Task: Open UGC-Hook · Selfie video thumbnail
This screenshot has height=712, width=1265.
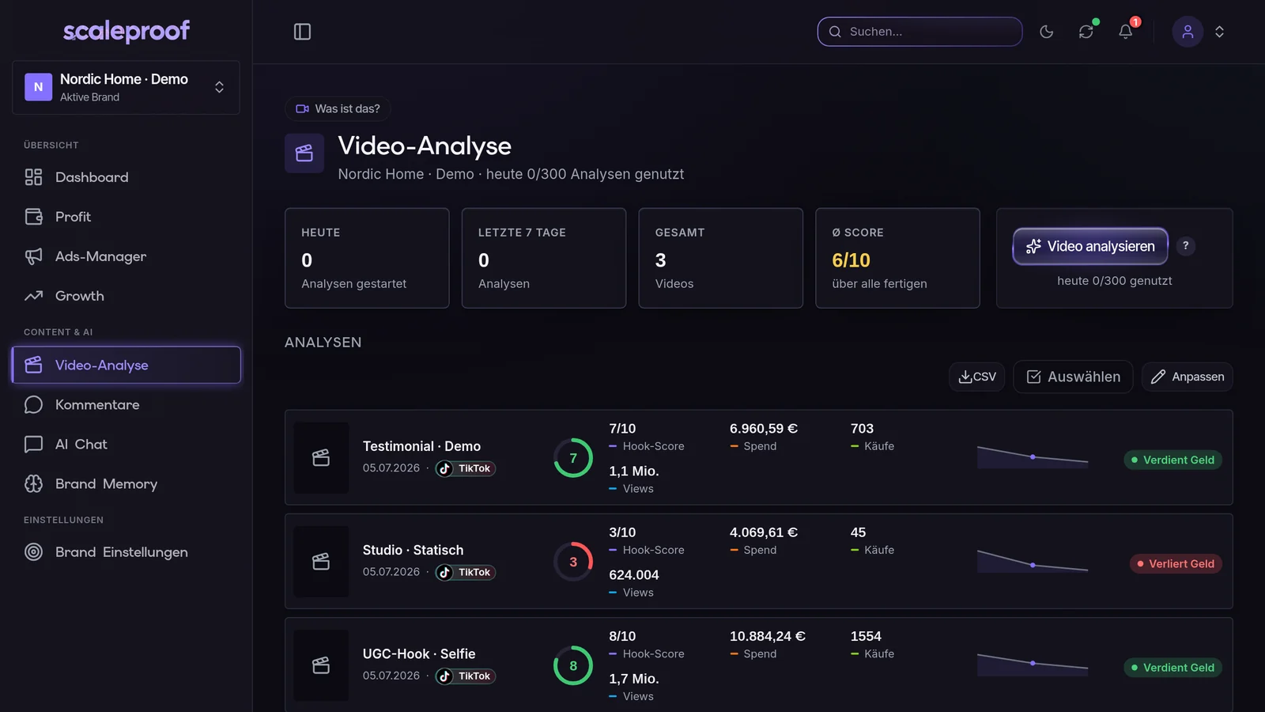Action: coord(321,665)
